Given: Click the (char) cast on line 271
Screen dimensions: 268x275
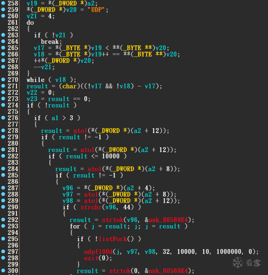Looking at the screenshot, I should [x=70, y=86].
